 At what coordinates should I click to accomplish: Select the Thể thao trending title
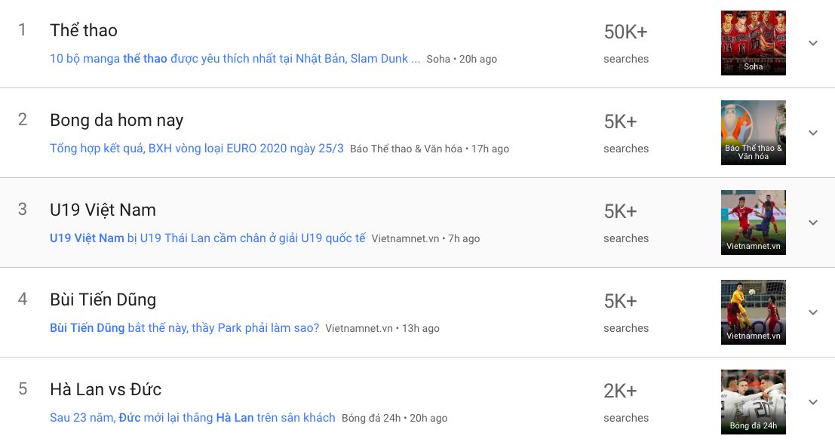84,31
